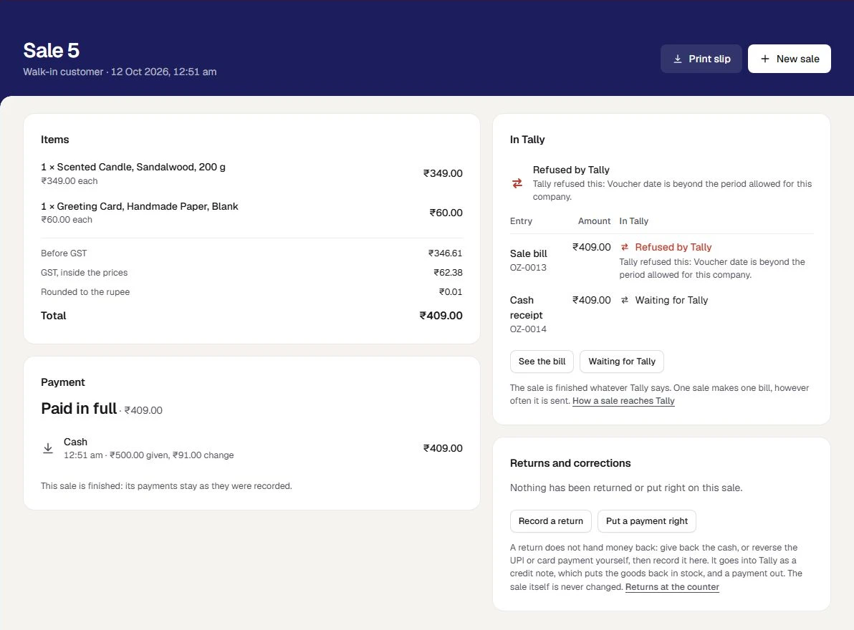Click the cash received arrow icon in Payment
The image size is (854, 630).
point(48,448)
